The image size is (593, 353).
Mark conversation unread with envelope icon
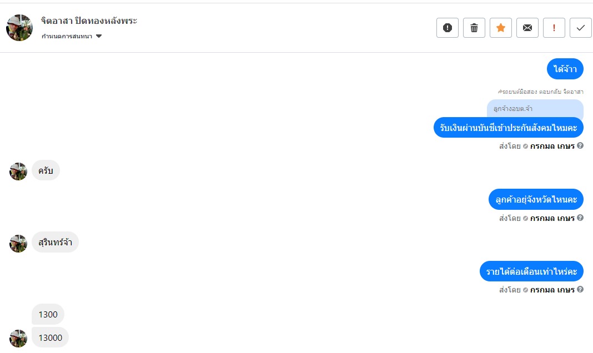pyautogui.click(x=527, y=28)
